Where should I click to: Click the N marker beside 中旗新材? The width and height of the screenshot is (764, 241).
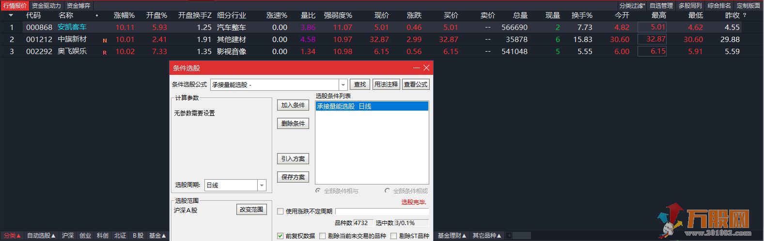pos(105,41)
